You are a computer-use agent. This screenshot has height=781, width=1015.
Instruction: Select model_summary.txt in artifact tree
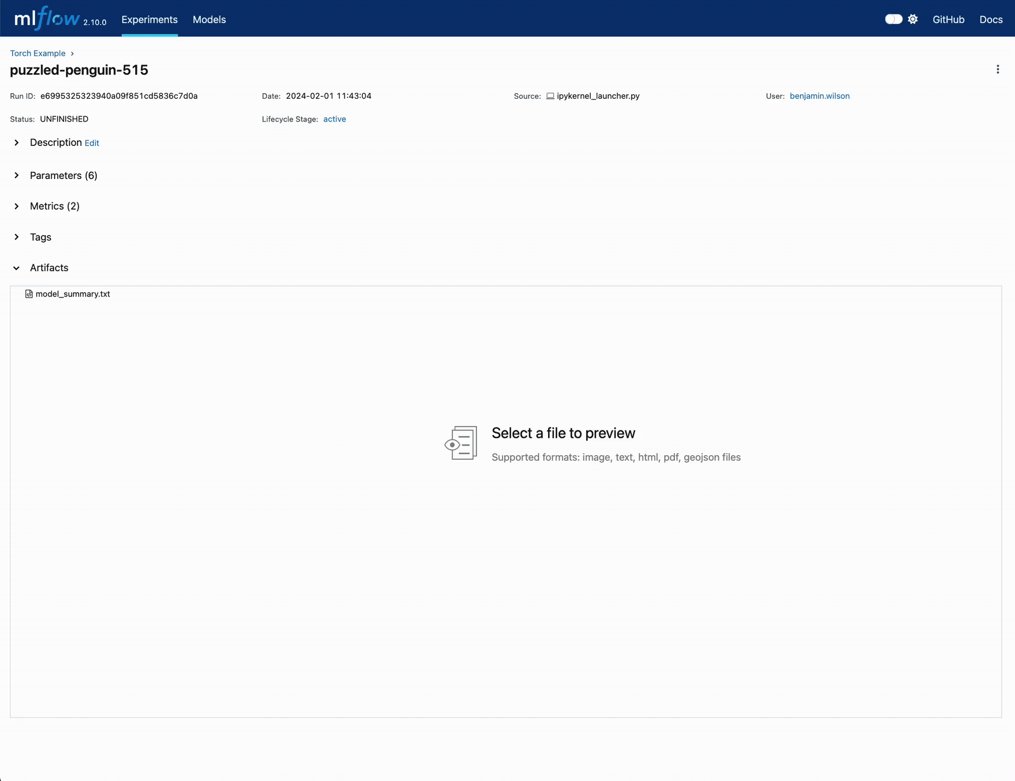click(x=72, y=294)
